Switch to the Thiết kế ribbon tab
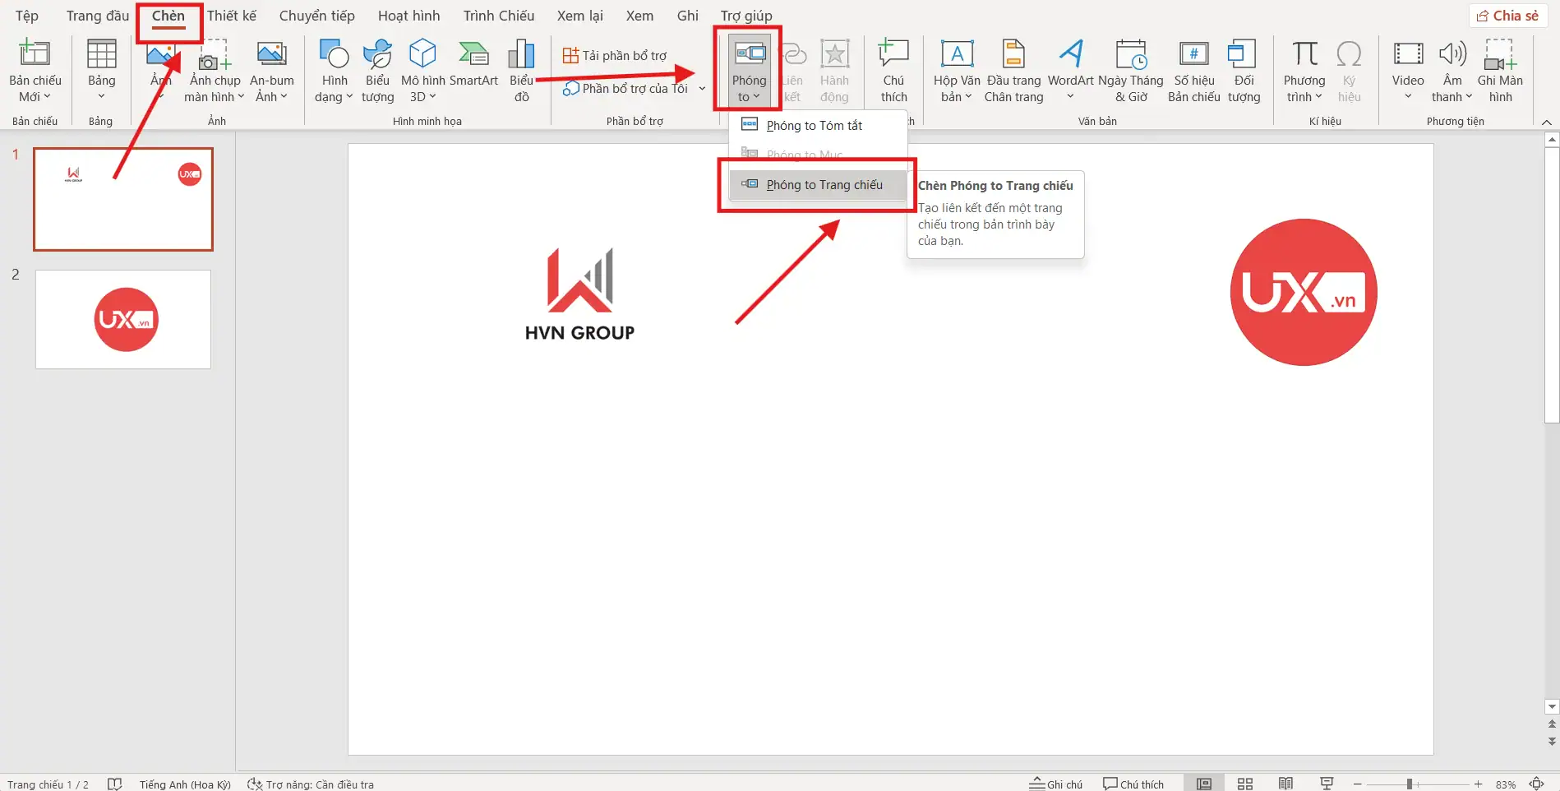1560x791 pixels. (231, 15)
